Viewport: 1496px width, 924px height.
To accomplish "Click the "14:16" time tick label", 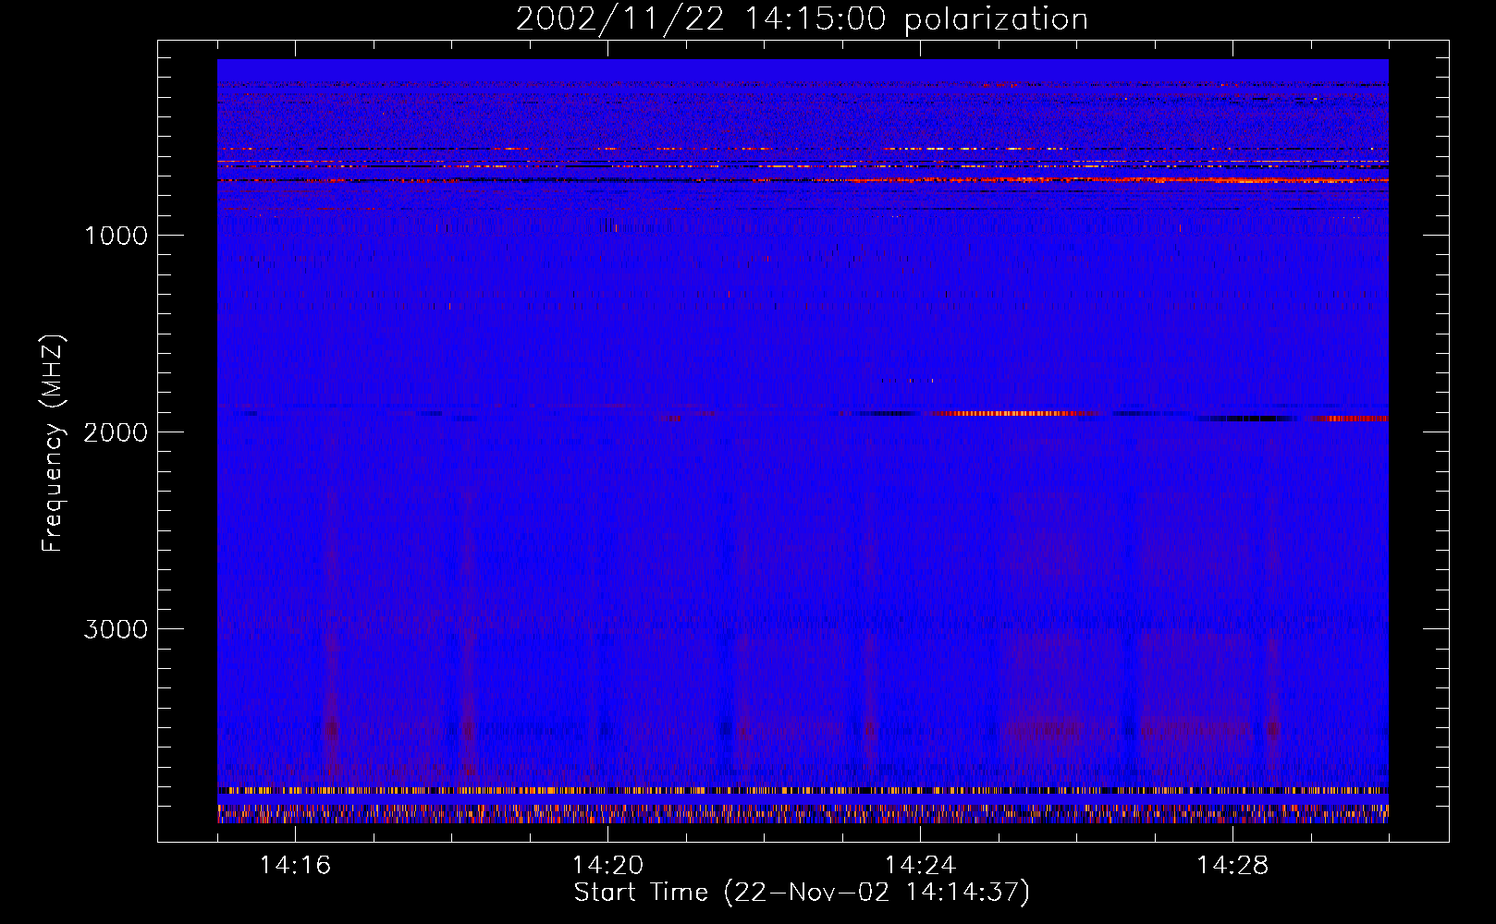I will pos(296,865).
